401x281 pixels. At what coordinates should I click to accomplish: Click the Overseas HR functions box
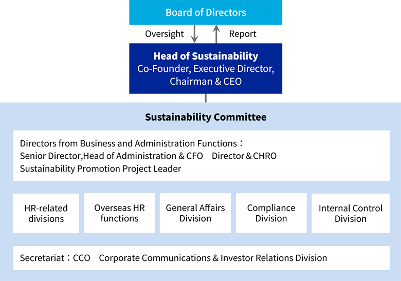point(119,213)
